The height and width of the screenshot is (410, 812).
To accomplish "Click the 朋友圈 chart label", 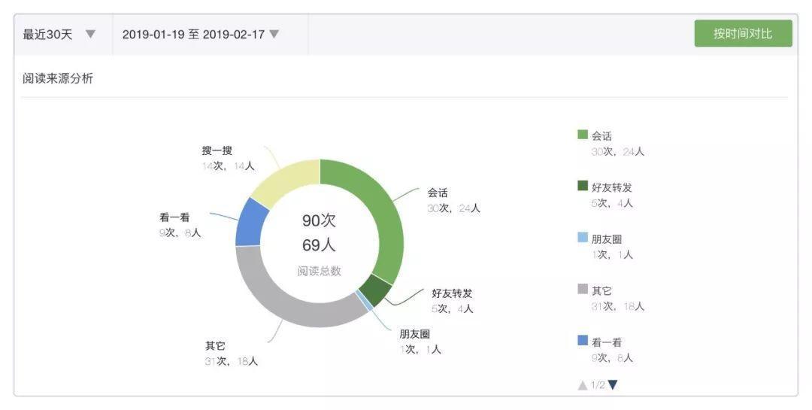I will (414, 334).
